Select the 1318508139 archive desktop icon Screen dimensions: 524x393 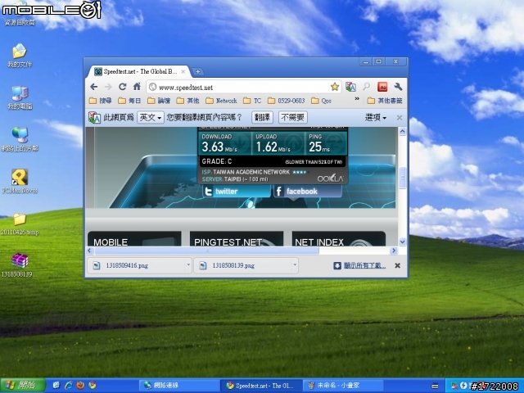pos(20,265)
